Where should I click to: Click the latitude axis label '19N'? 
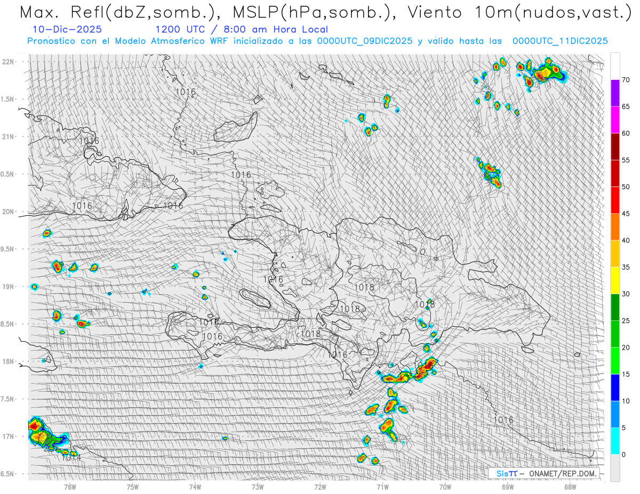tap(8, 286)
